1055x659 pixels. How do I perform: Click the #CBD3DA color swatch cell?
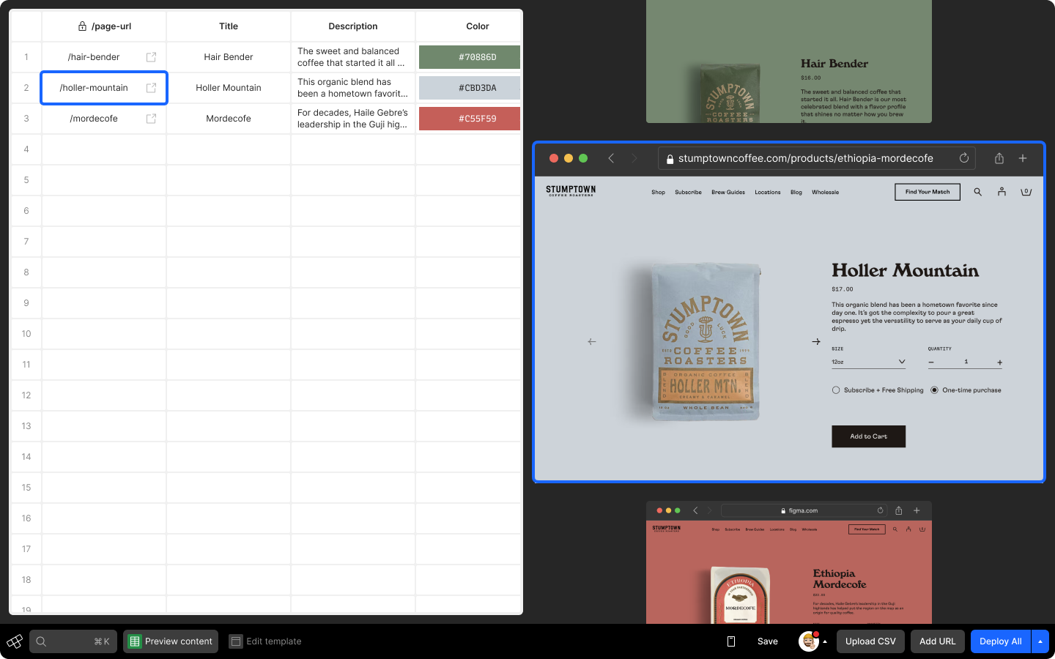coord(470,88)
